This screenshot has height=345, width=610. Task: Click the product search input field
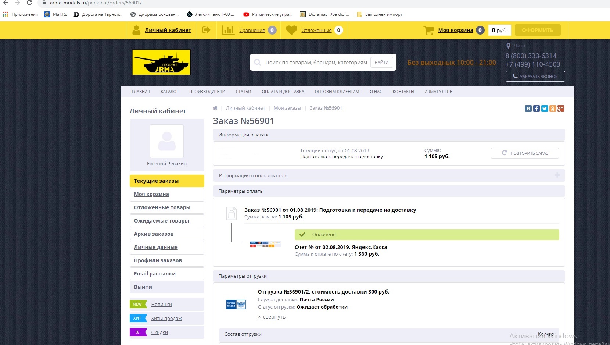point(316,63)
